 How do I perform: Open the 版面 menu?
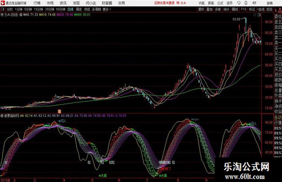tap(211, 3)
